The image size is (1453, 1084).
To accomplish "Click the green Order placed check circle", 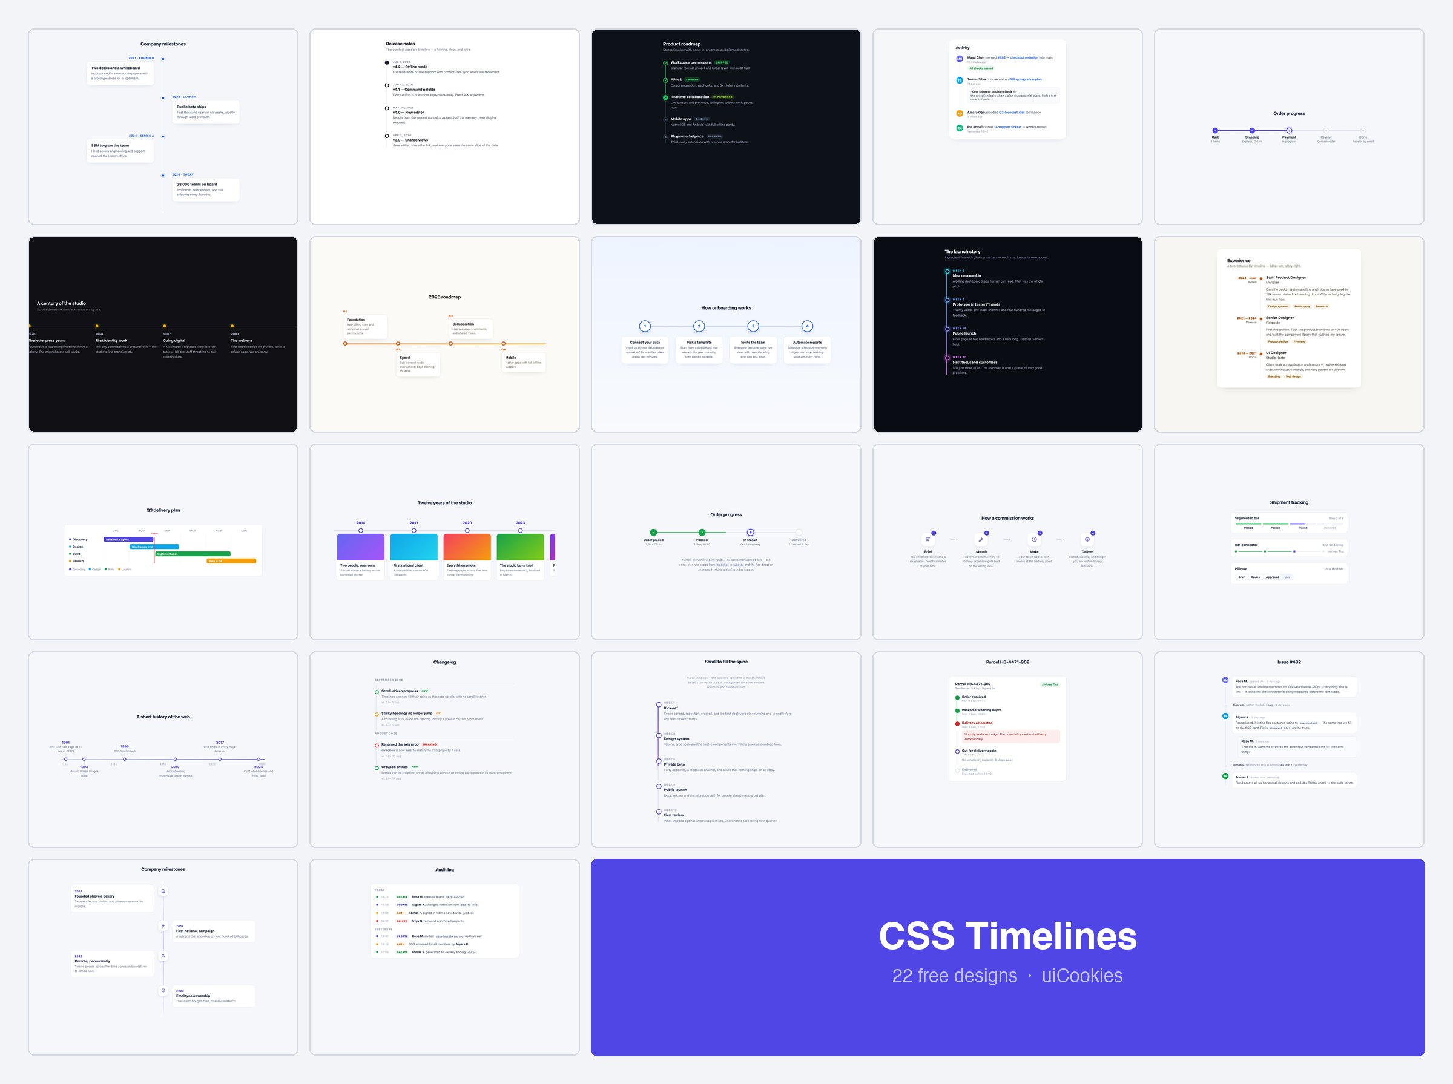I will (653, 532).
